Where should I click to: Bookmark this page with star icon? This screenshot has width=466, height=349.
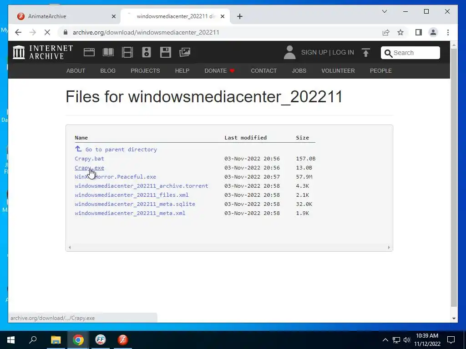pos(400,32)
